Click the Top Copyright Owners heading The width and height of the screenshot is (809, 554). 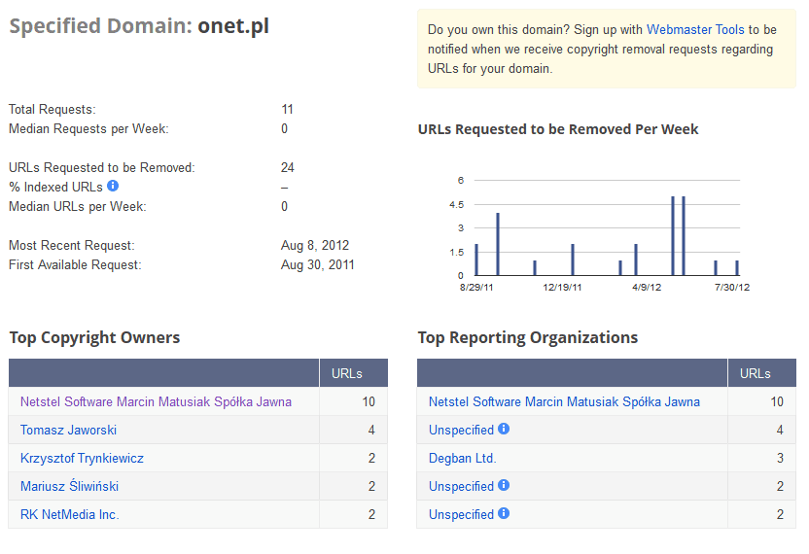point(94,337)
